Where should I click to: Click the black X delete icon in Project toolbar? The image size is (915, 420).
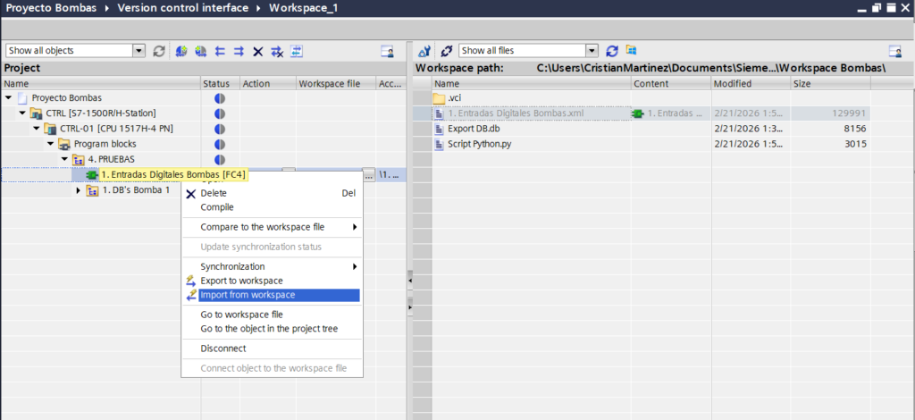click(257, 51)
